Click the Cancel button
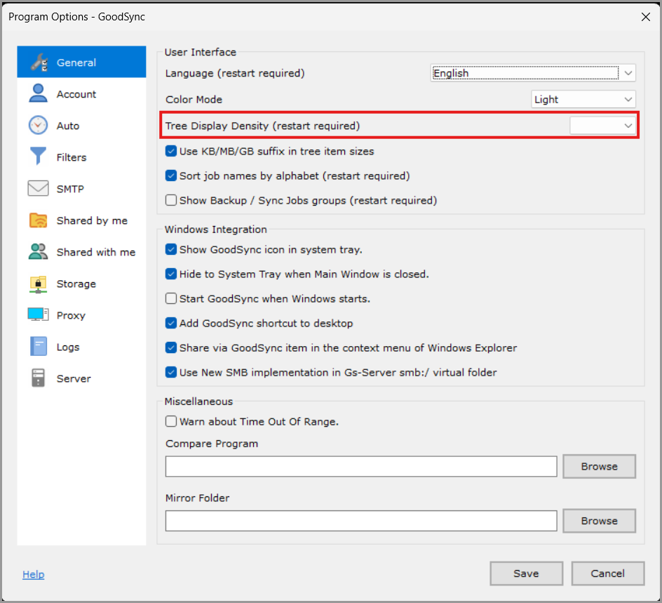 [x=607, y=574]
